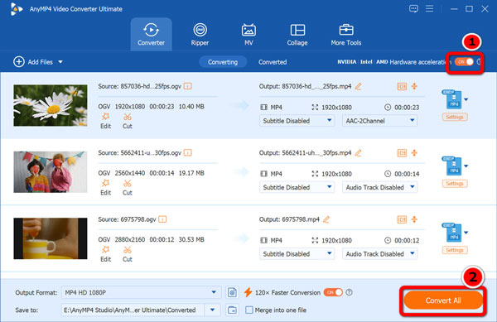Expand the AAC-2Channel audio dropdown

[379, 121]
